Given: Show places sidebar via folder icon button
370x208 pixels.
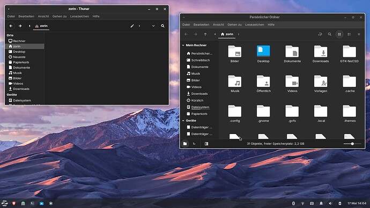Looking at the screenshot, I should [x=185, y=144].
